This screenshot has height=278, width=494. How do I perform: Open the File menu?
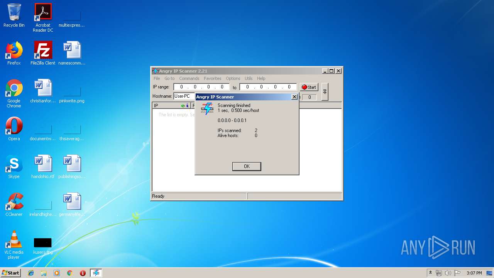click(x=157, y=78)
